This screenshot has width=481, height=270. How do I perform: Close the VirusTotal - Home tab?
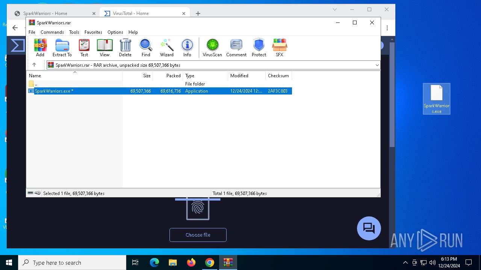[x=184, y=13]
